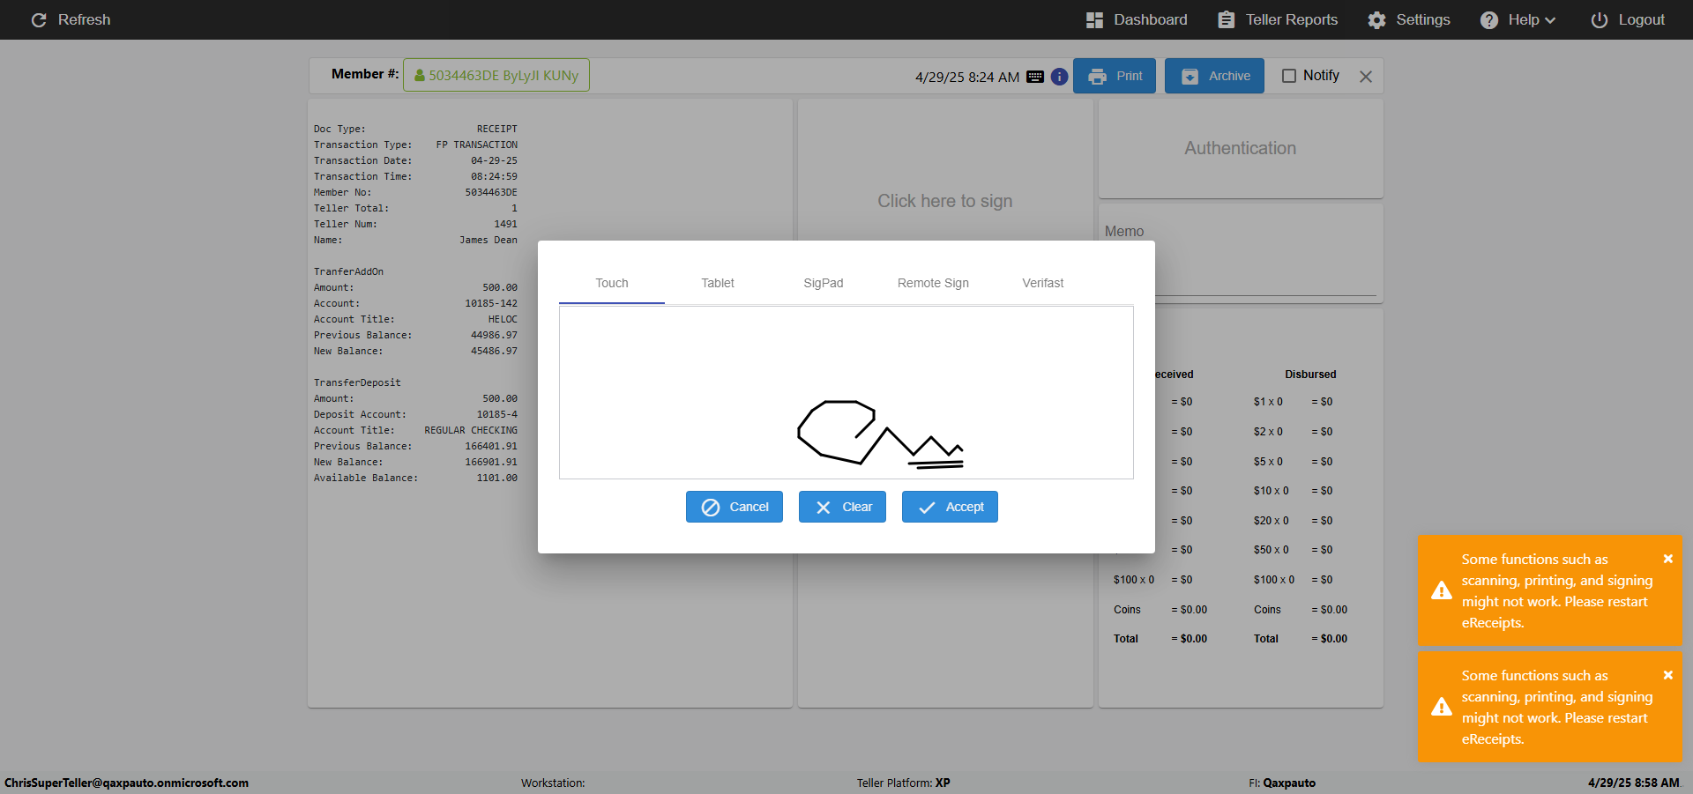Open the Verifast tab

coord(1043,284)
